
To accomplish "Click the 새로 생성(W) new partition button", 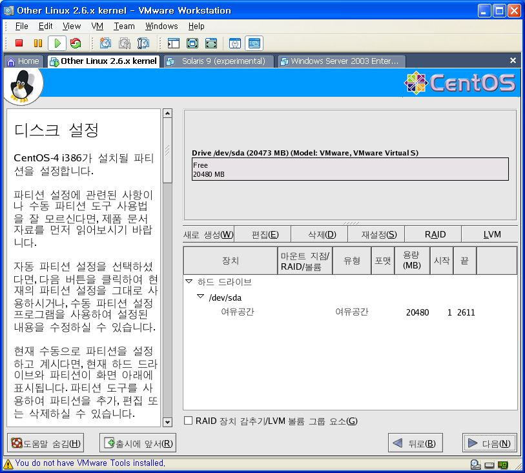I will tap(209, 234).
